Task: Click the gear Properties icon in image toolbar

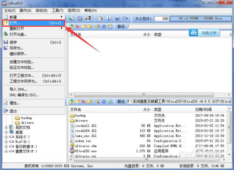Action: [104, 26]
